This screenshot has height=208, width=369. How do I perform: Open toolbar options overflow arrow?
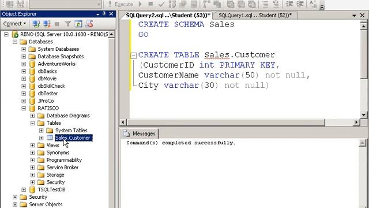coord(322,7)
